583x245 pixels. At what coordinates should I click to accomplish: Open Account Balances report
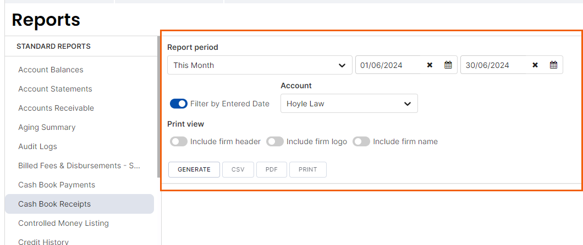point(51,70)
